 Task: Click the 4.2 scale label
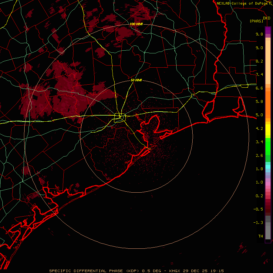pyautogui.click(x=259, y=129)
